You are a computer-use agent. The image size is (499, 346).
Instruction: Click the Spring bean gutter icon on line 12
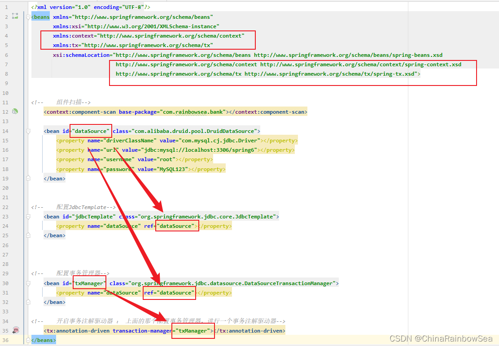(x=15, y=111)
